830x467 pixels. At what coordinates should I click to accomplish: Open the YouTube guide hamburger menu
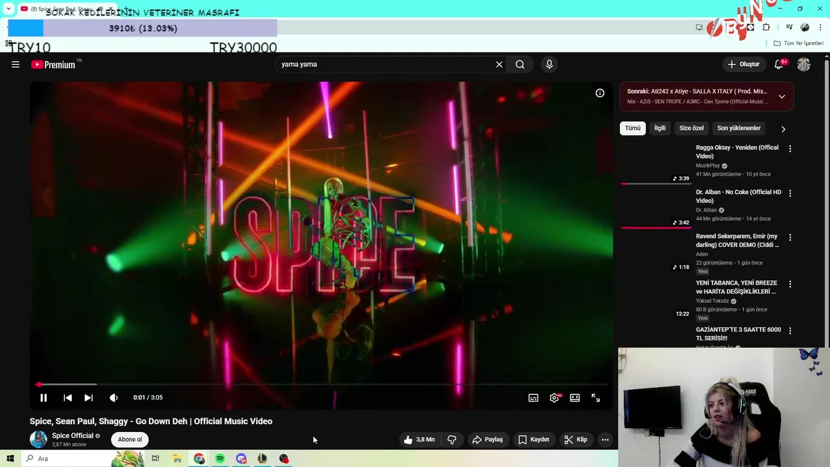16,64
